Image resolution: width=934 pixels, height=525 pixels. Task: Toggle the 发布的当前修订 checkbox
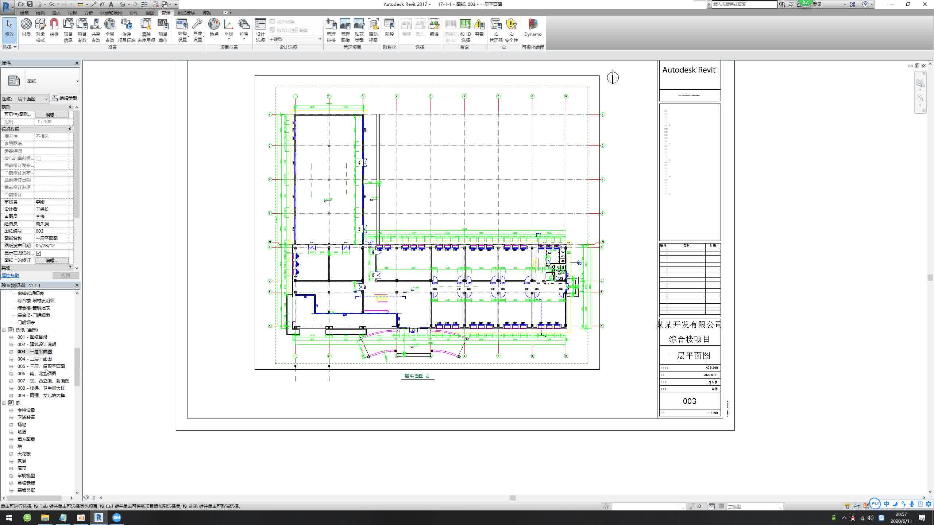click(x=39, y=158)
